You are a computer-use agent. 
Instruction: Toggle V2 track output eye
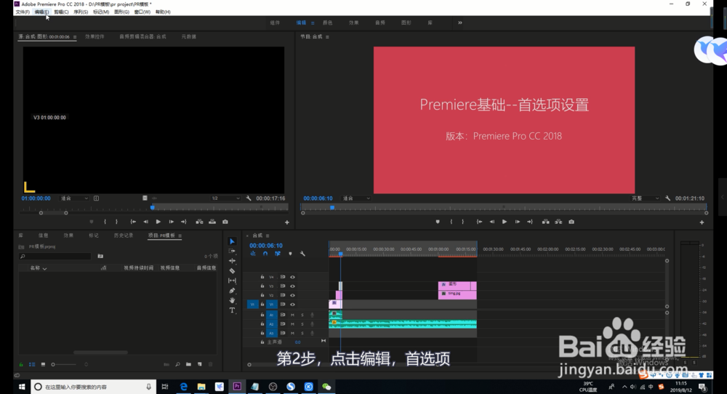point(292,295)
